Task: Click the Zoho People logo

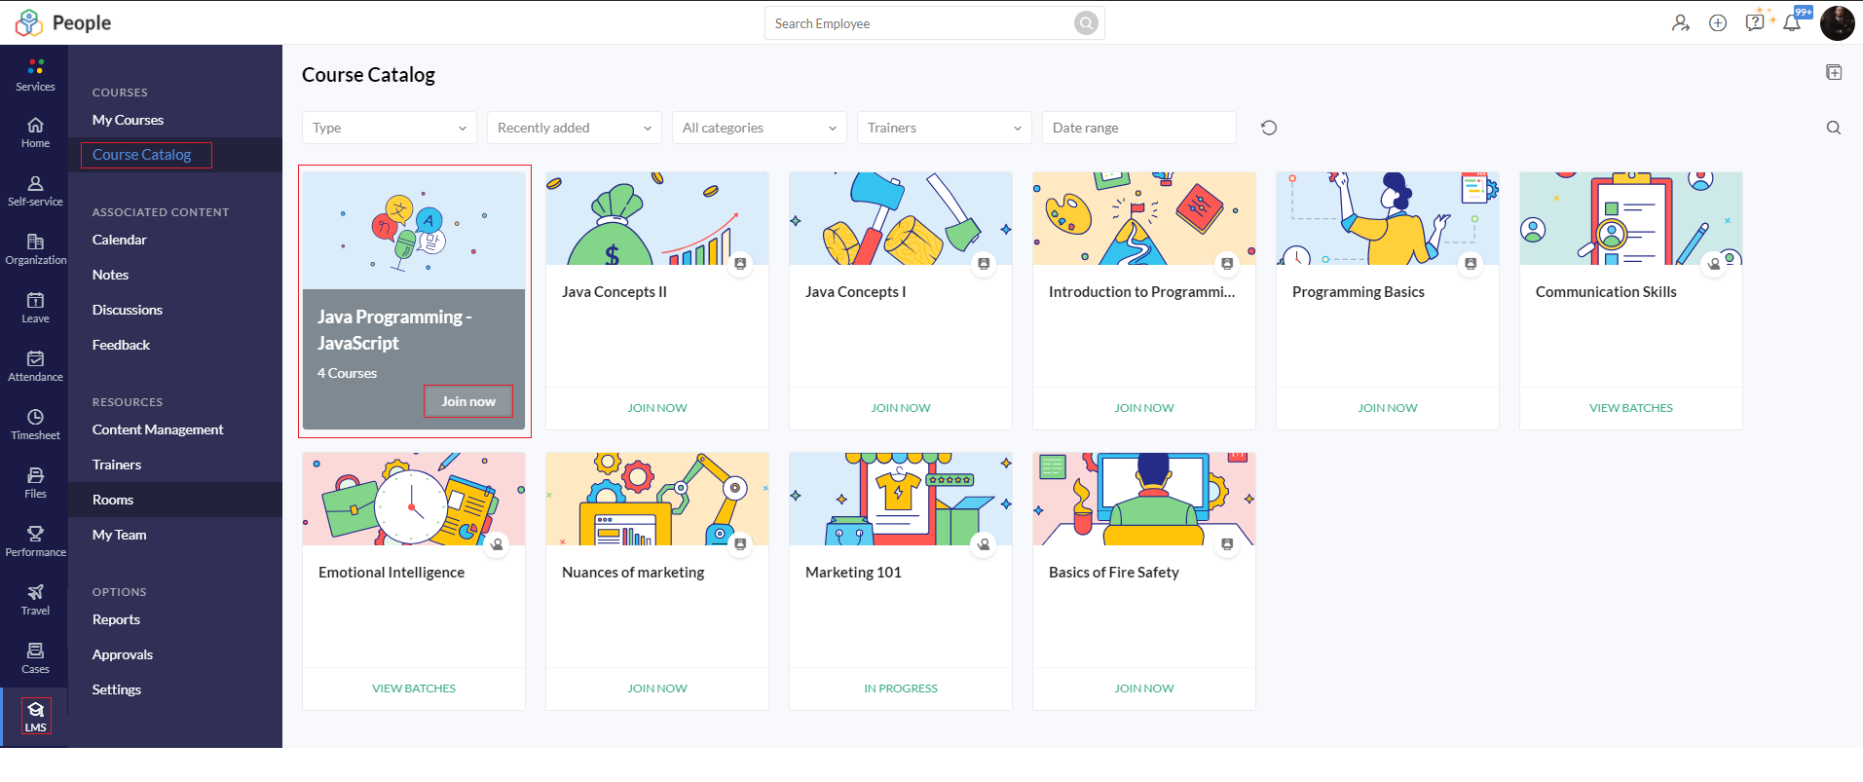Action: click(63, 22)
